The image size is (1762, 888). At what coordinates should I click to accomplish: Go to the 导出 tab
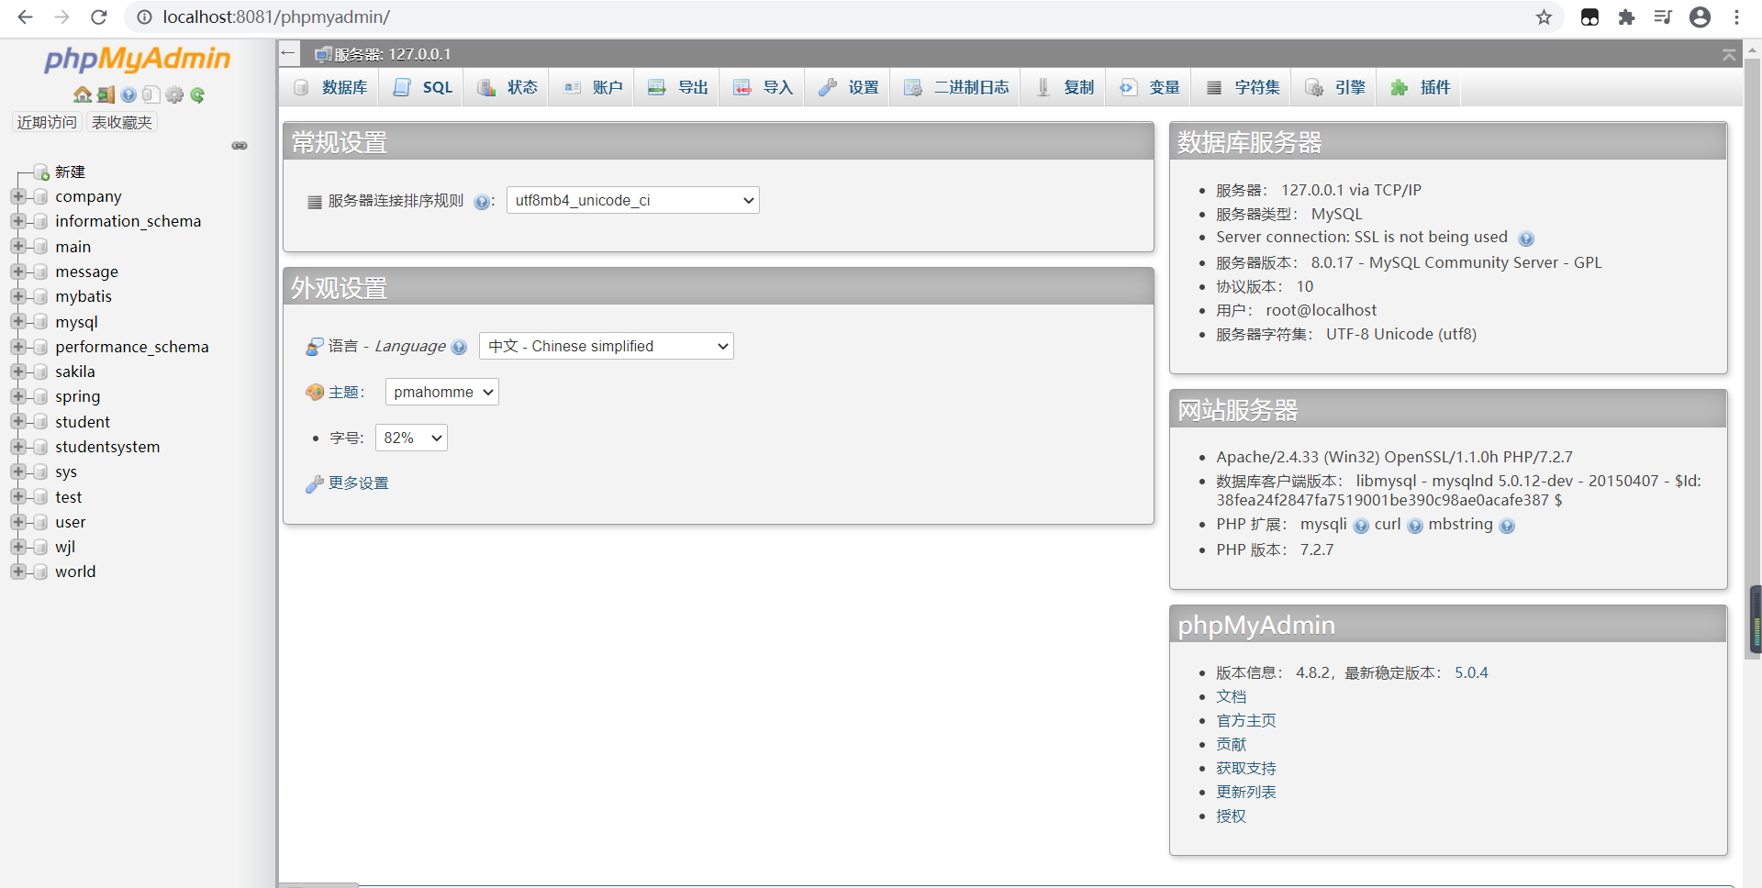[x=677, y=87]
